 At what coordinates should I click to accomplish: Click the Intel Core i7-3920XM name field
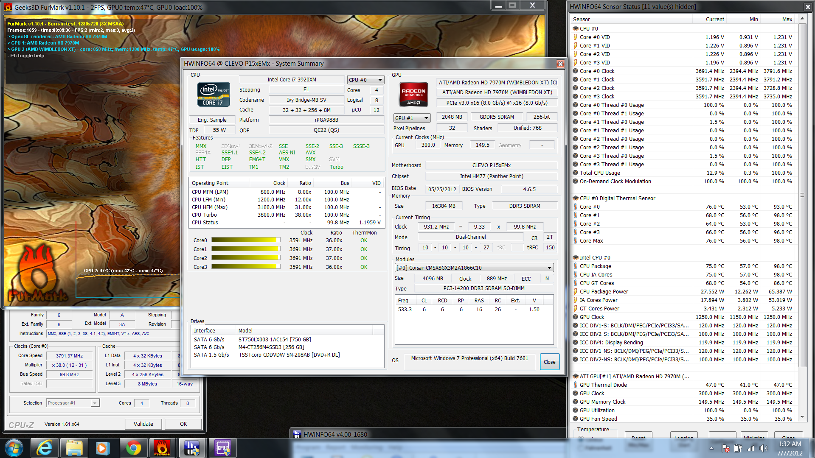tap(292, 80)
